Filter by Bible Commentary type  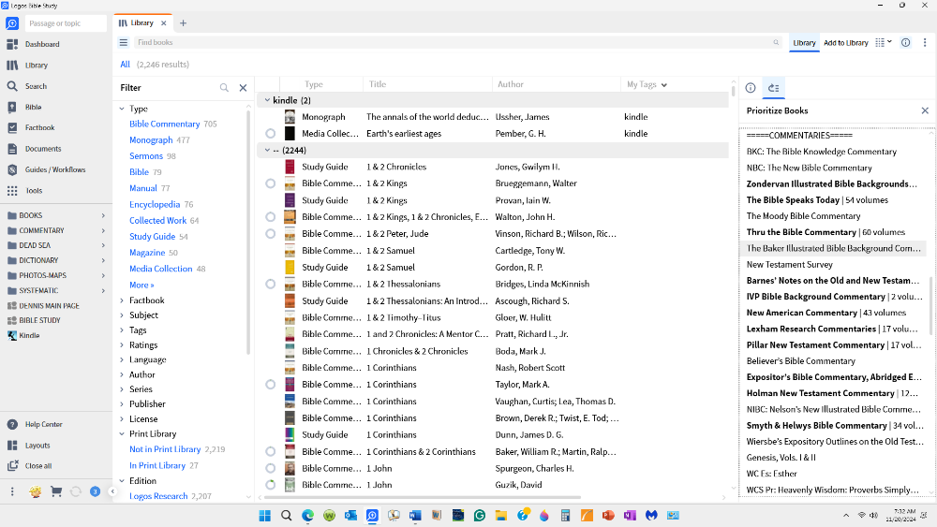(x=164, y=124)
